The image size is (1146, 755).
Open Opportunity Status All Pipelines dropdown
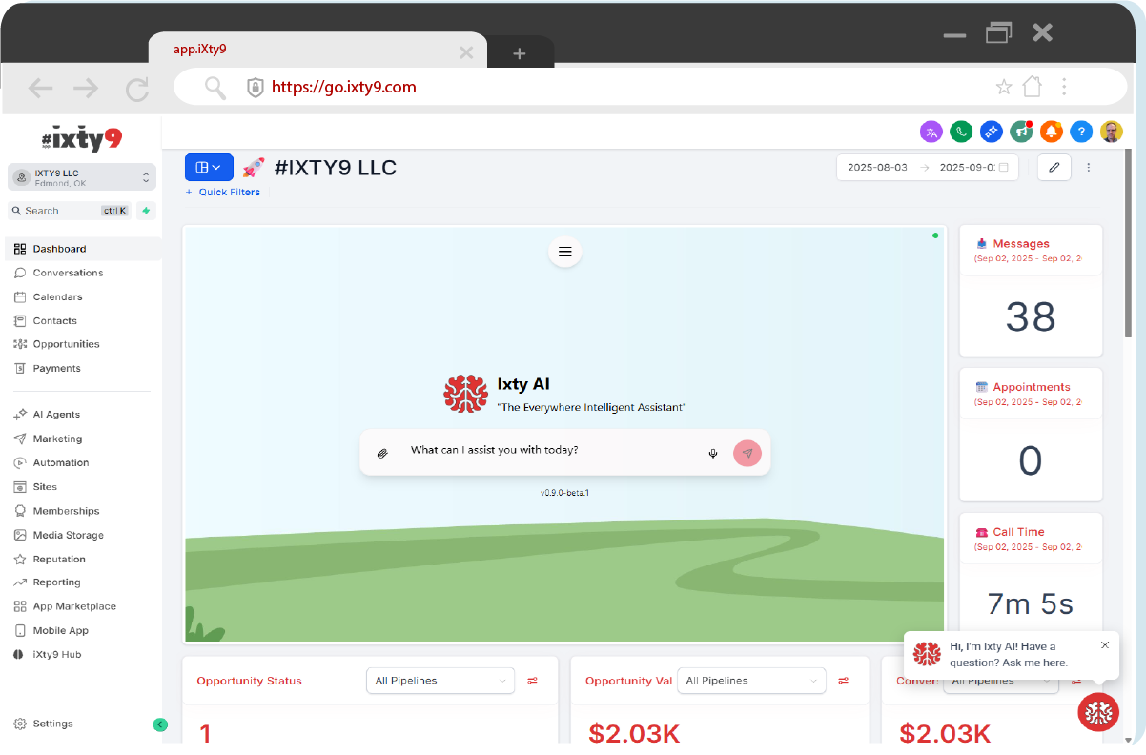click(x=440, y=681)
